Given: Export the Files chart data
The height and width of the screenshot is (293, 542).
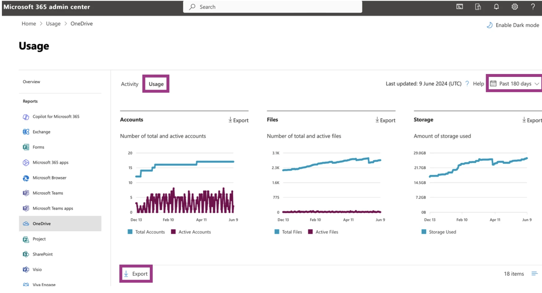Looking at the screenshot, I should [x=385, y=120].
